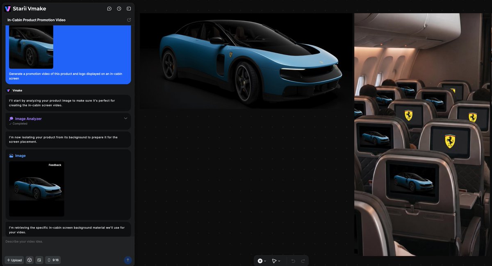Collapse the Image Analyzer section
The width and height of the screenshot is (492, 266).
[126, 118]
